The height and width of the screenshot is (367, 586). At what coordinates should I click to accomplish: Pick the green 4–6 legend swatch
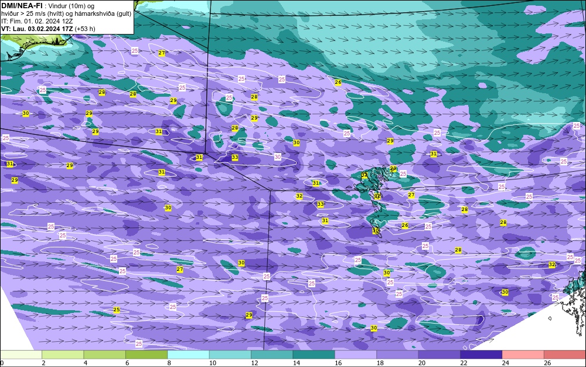coord(105,355)
